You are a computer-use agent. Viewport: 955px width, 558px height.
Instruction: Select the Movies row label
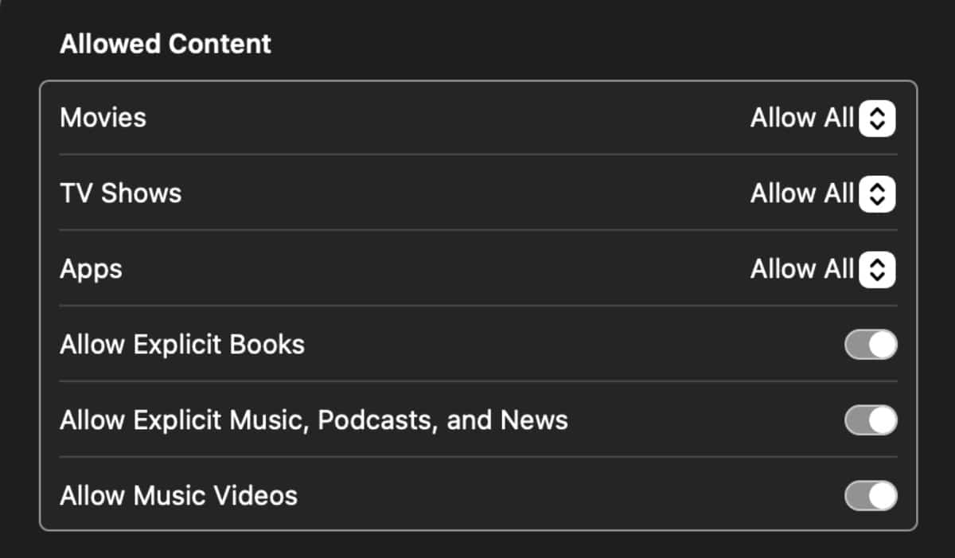pyautogui.click(x=103, y=118)
